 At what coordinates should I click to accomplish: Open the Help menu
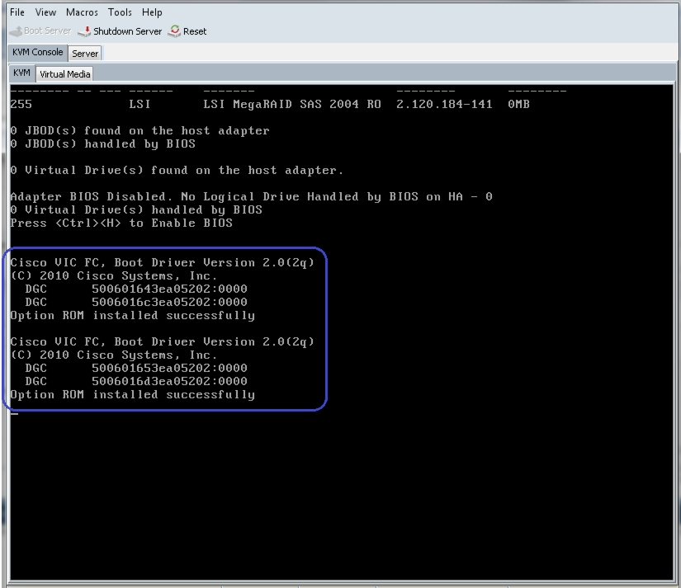click(152, 12)
